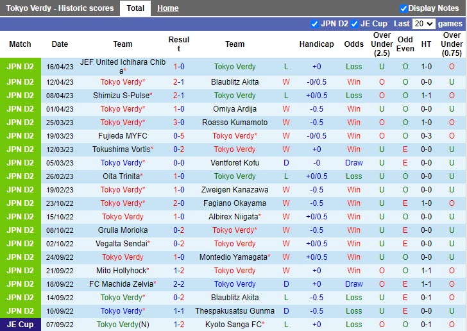Click the Odds column header
The width and height of the screenshot is (467, 331).
[353, 44]
